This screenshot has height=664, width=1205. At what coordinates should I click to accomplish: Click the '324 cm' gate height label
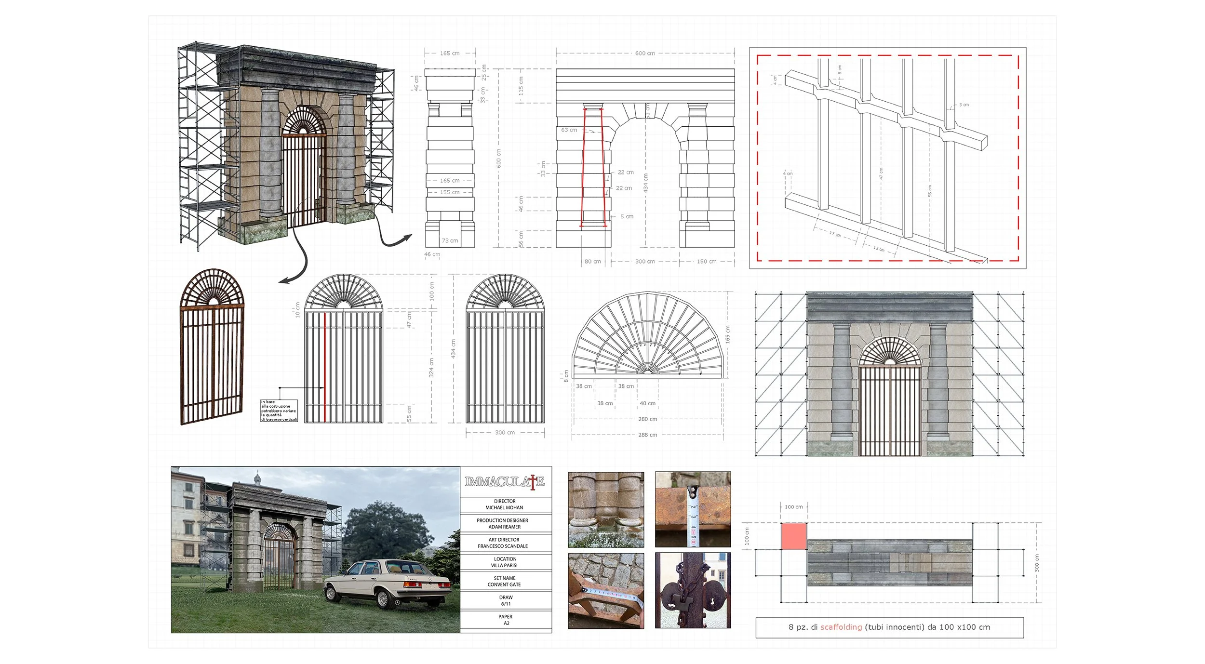tap(431, 367)
